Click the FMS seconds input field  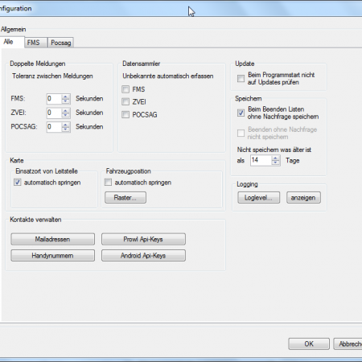pos(55,99)
